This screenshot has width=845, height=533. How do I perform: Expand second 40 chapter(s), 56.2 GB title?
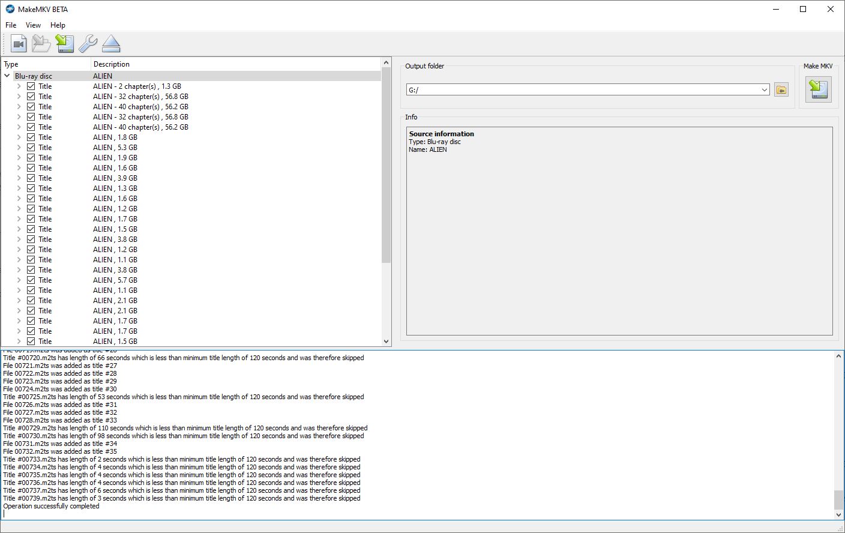19,127
